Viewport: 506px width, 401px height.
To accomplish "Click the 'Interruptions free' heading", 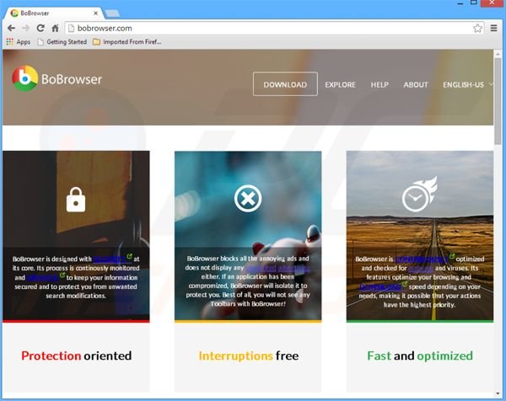I will pyautogui.click(x=249, y=356).
